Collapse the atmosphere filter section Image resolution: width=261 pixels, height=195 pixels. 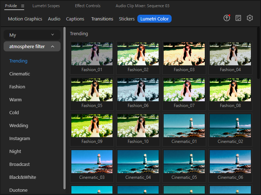pyautogui.click(x=32, y=46)
